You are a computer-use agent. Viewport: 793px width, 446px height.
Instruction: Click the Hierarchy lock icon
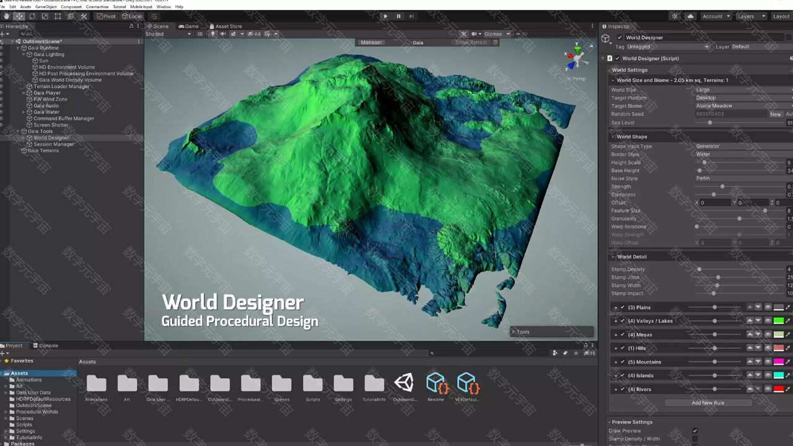(x=131, y=26)
